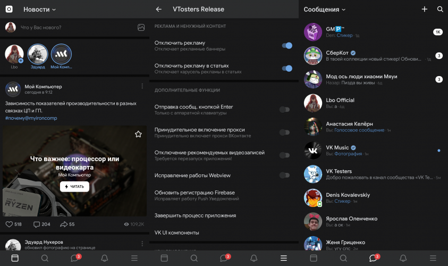Select the active menu icon in the middle panel
This screenshot has width=448, height=266.
tap(284, 258)
